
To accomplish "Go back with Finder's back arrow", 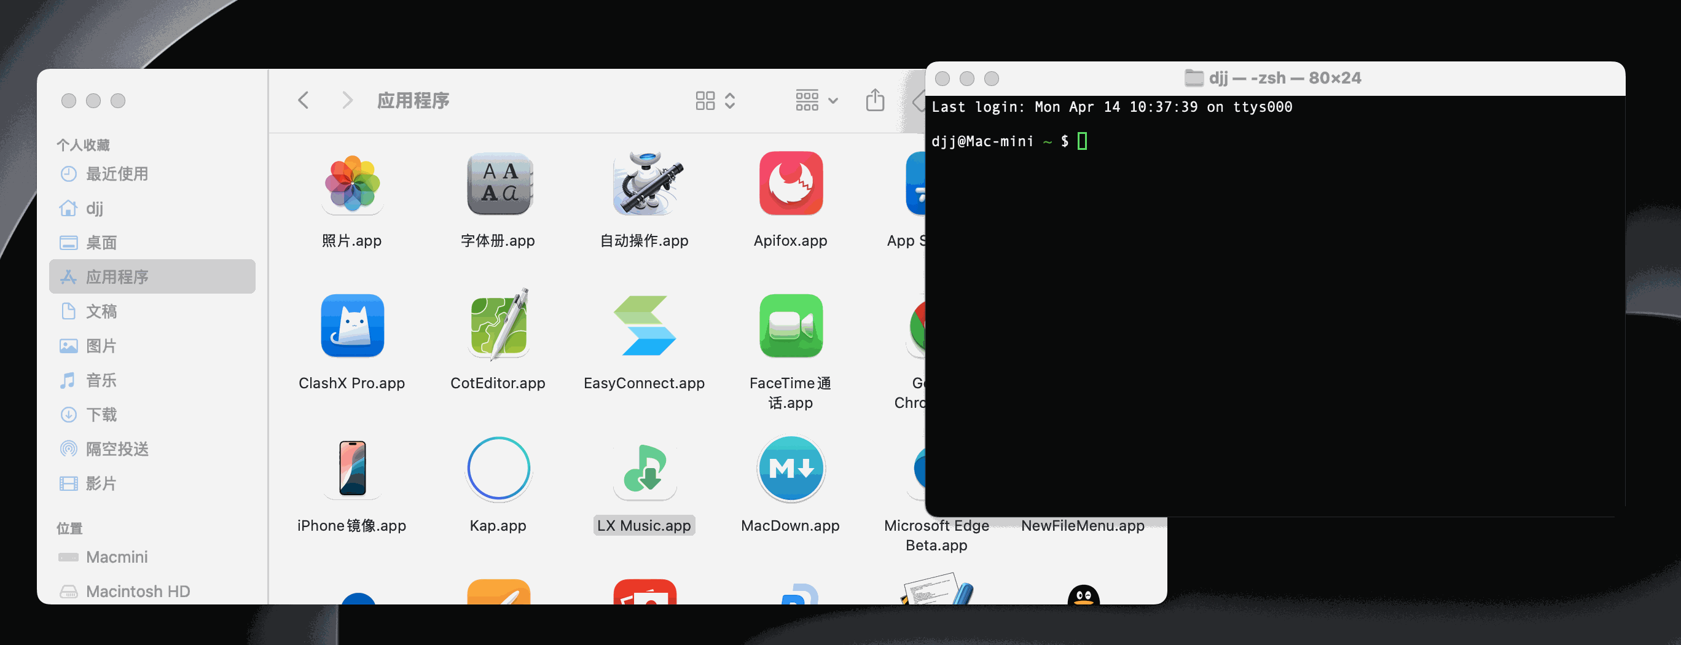I will (x=304, y=100).
